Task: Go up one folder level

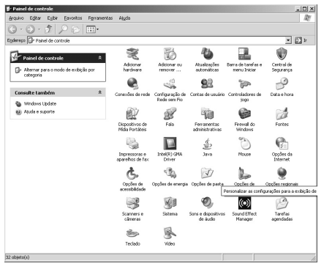Action: (48, 29)
